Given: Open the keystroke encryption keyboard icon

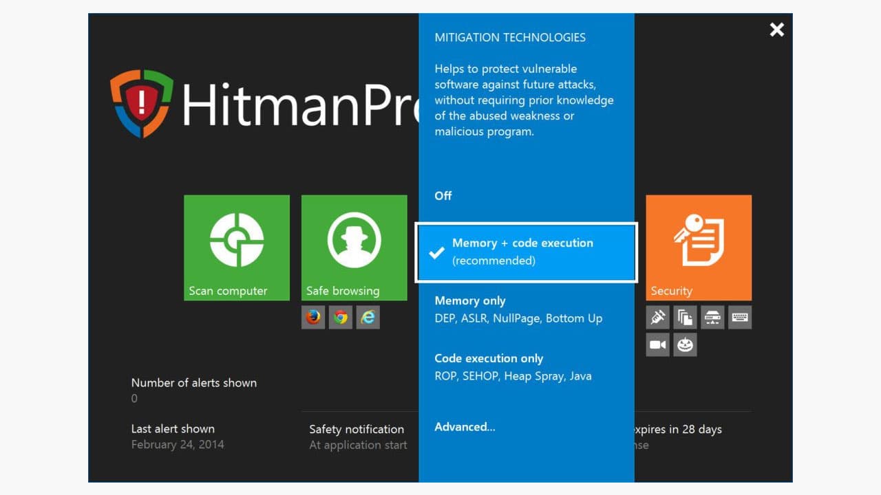Looking at the screenshot, I should [x=740, y=317].
